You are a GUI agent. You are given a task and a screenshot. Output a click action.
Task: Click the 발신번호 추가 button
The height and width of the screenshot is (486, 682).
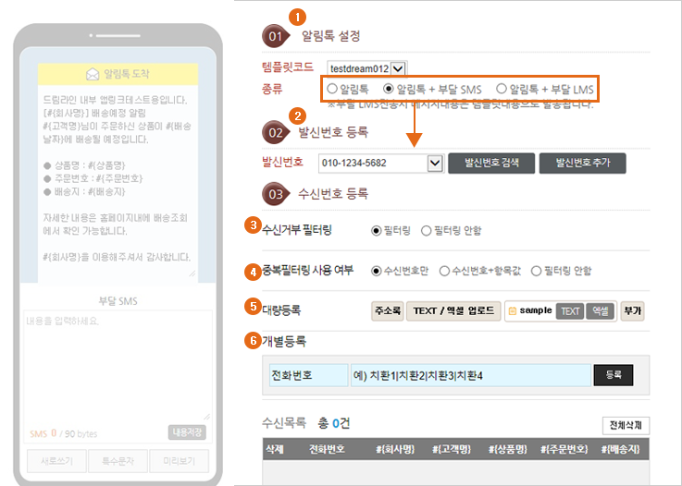click(x=583, y=164)
